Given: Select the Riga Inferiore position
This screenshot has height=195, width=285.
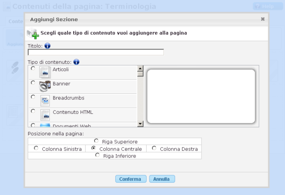Looking at the screenshot, I should [97, 155].
